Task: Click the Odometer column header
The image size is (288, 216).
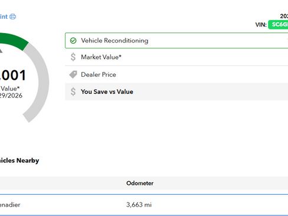Action: click(x=140, y=183)
